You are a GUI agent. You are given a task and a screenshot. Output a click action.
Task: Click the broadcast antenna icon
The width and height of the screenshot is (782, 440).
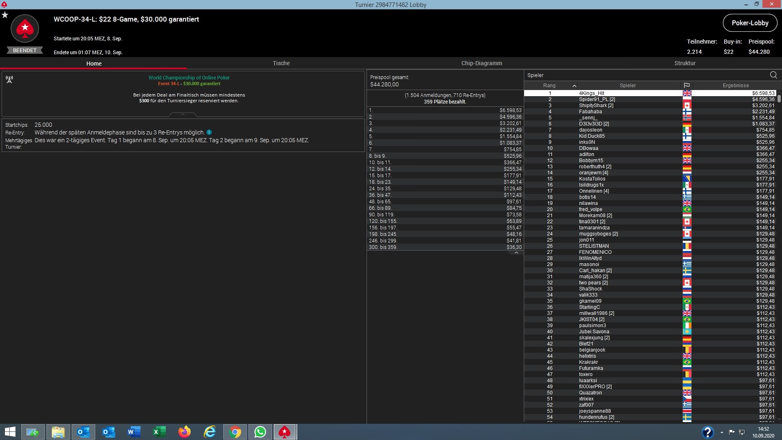9,79
